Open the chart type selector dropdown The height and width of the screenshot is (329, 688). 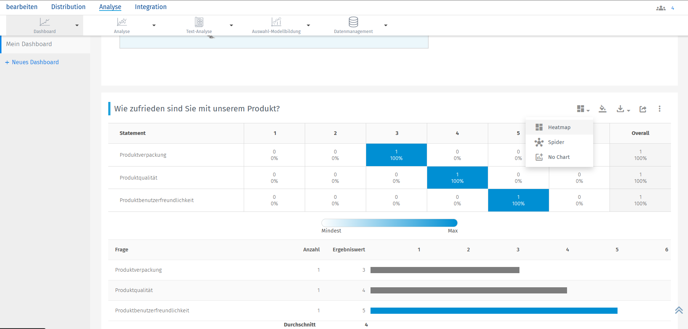[x=583, y=109]
